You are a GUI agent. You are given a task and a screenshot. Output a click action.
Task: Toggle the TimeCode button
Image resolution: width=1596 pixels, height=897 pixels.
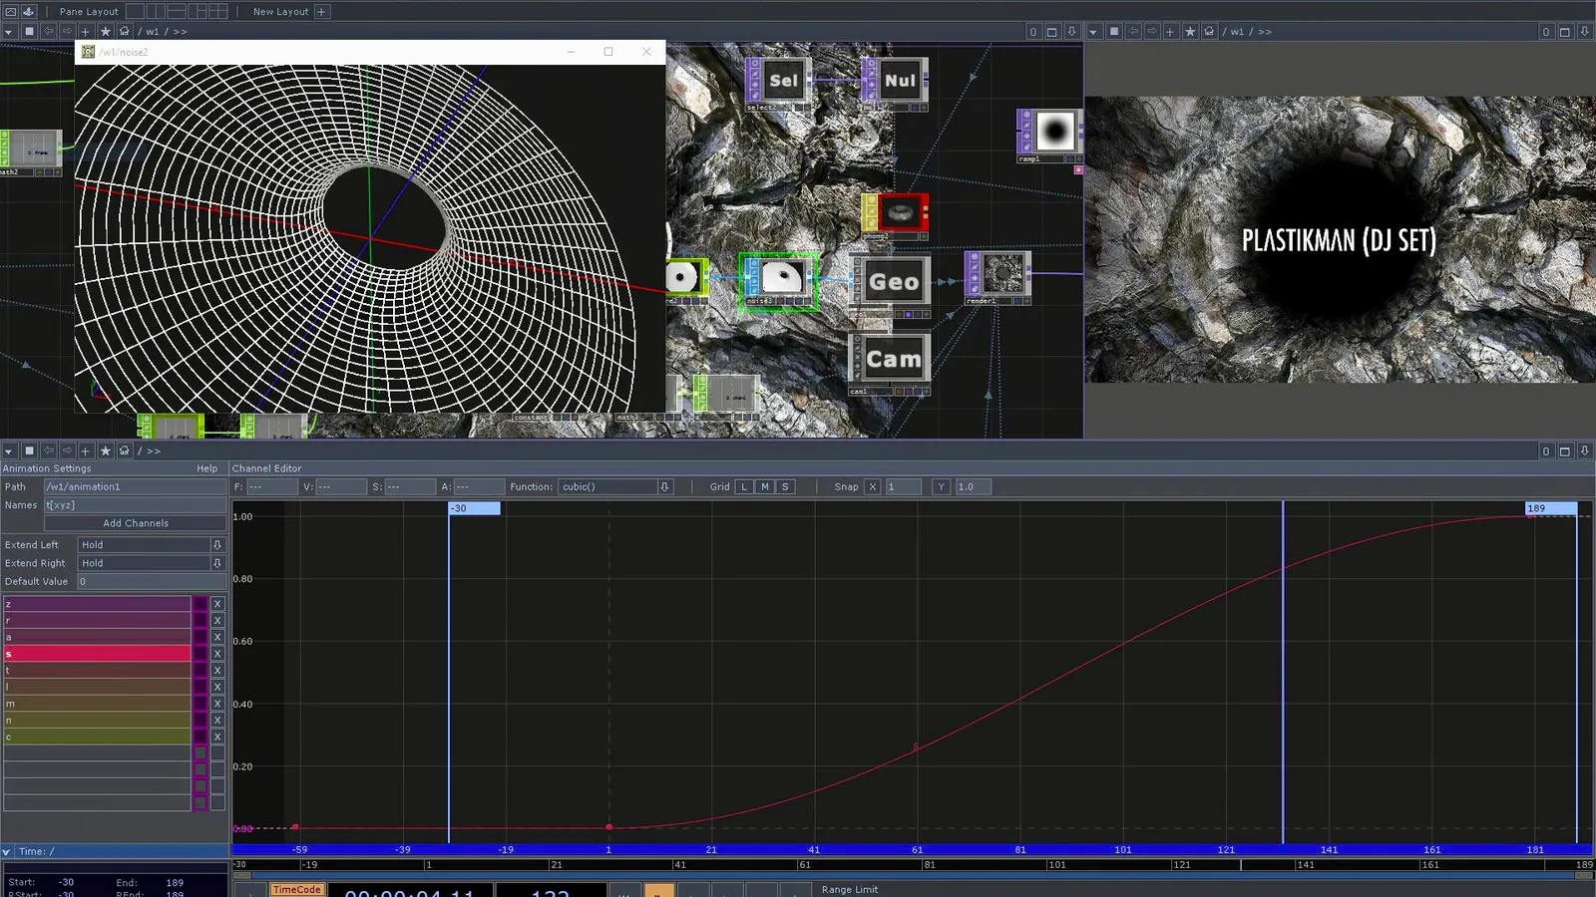tap(297, 890)
